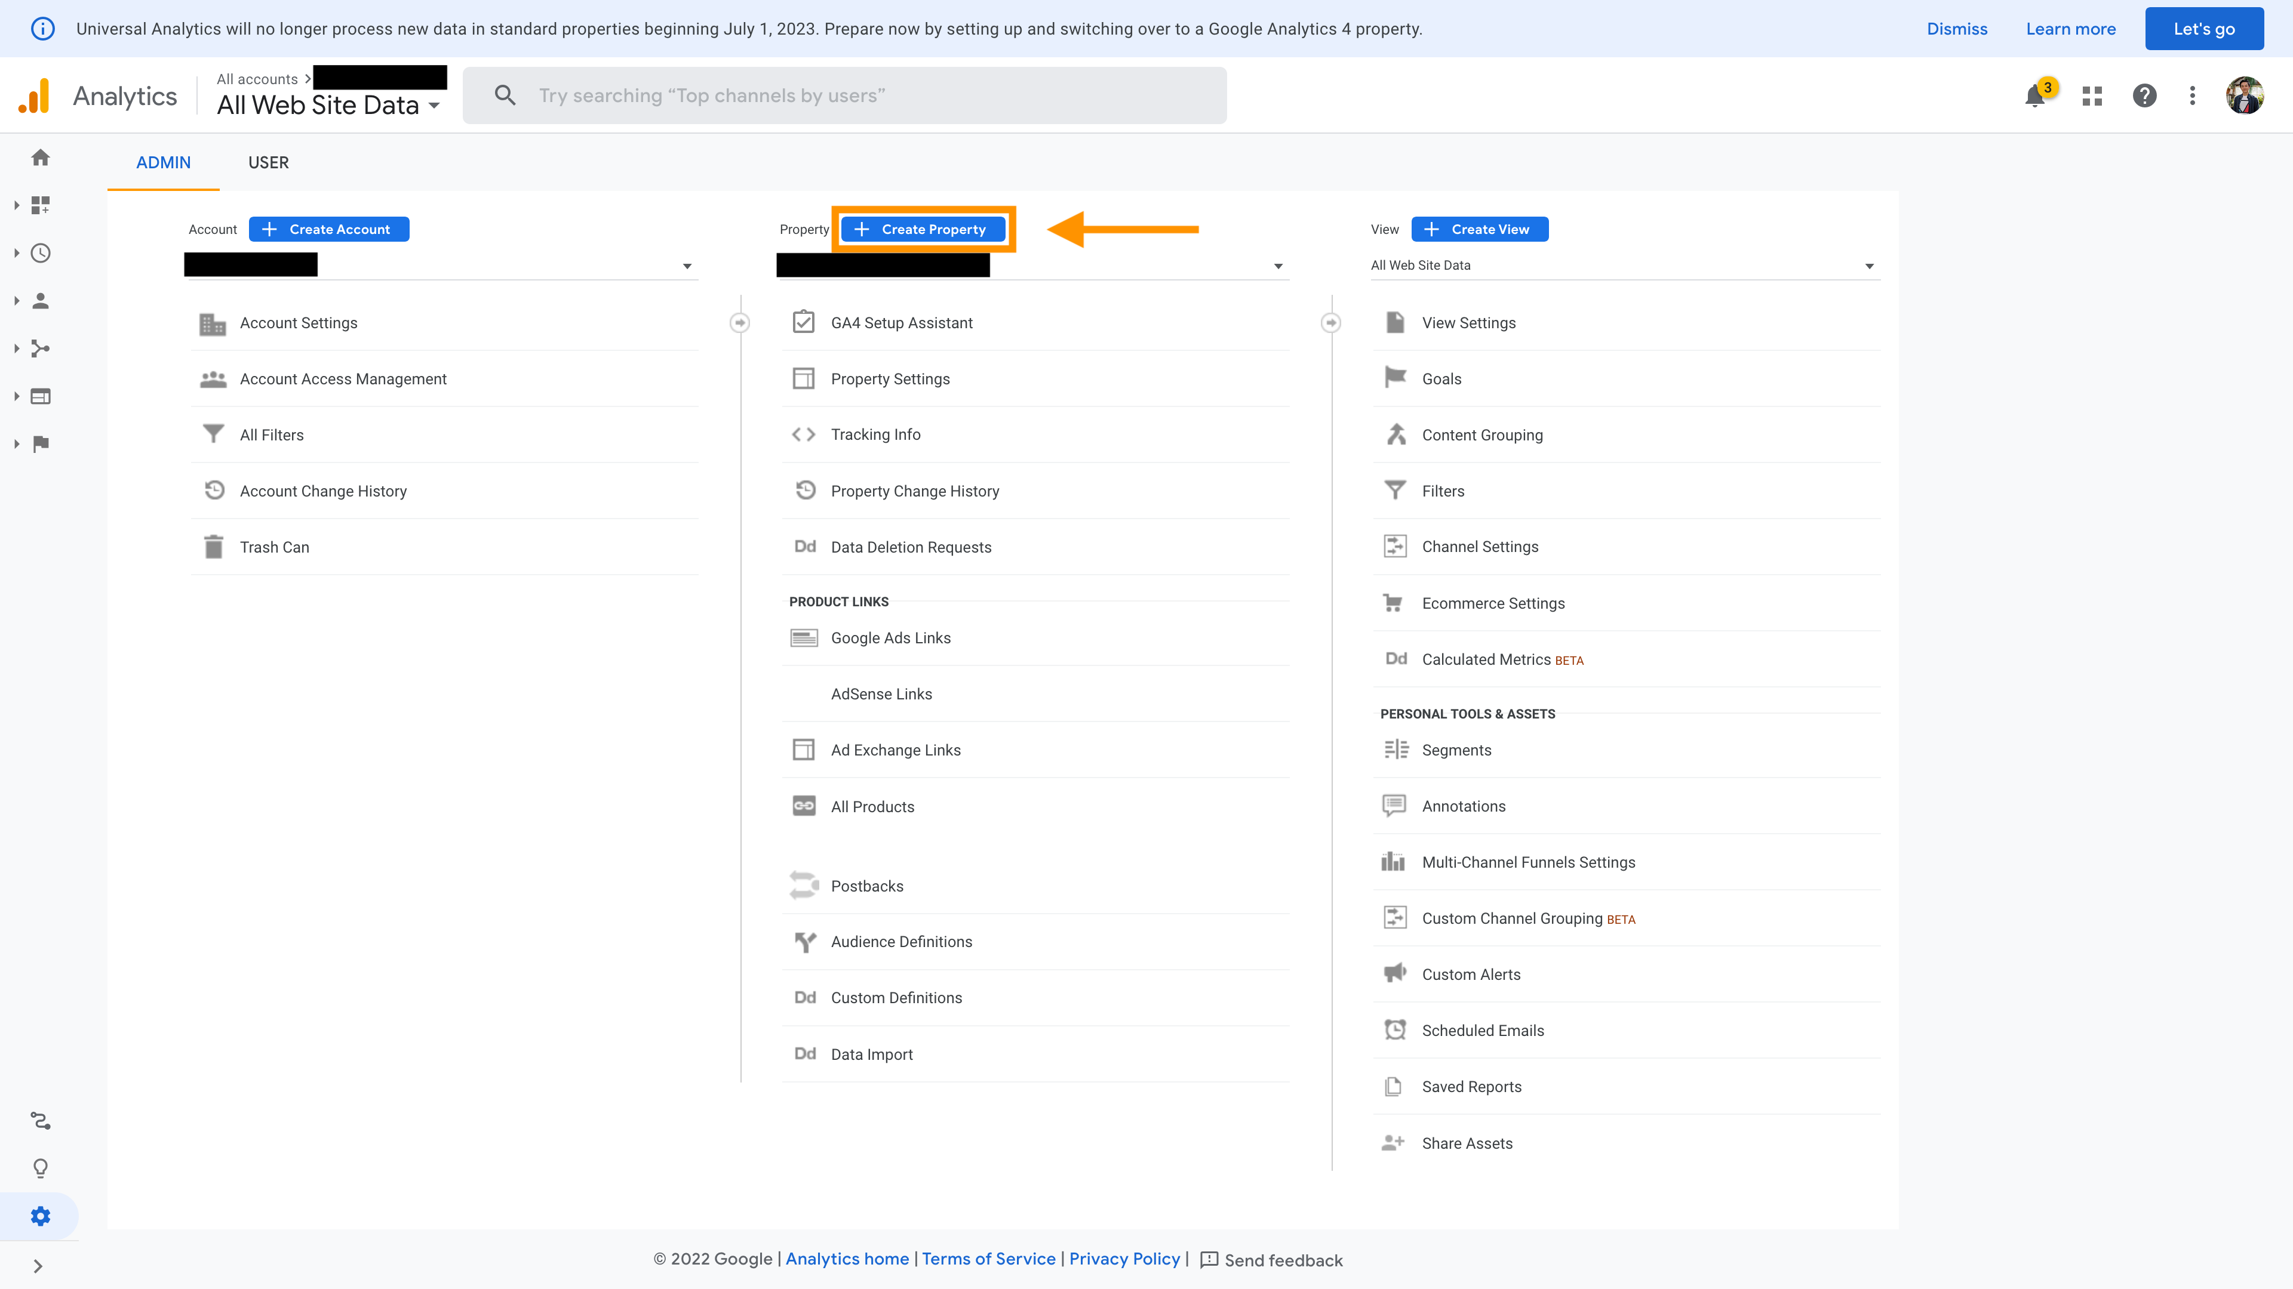Image resolution: width=2293 pixels, height=1289 pixels.
Task: Click the Goals flag icon in View
Action: point(1396,378)
